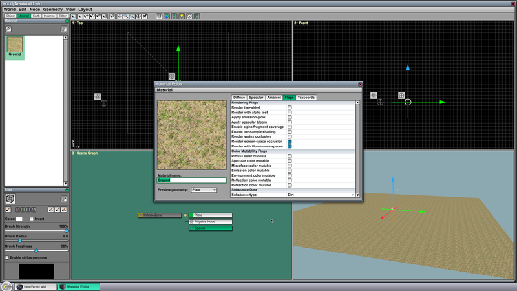The image size is (517, 291).
Task: Click the wireframe cube icon in Paint panel
Action: [x=10, y=199]
